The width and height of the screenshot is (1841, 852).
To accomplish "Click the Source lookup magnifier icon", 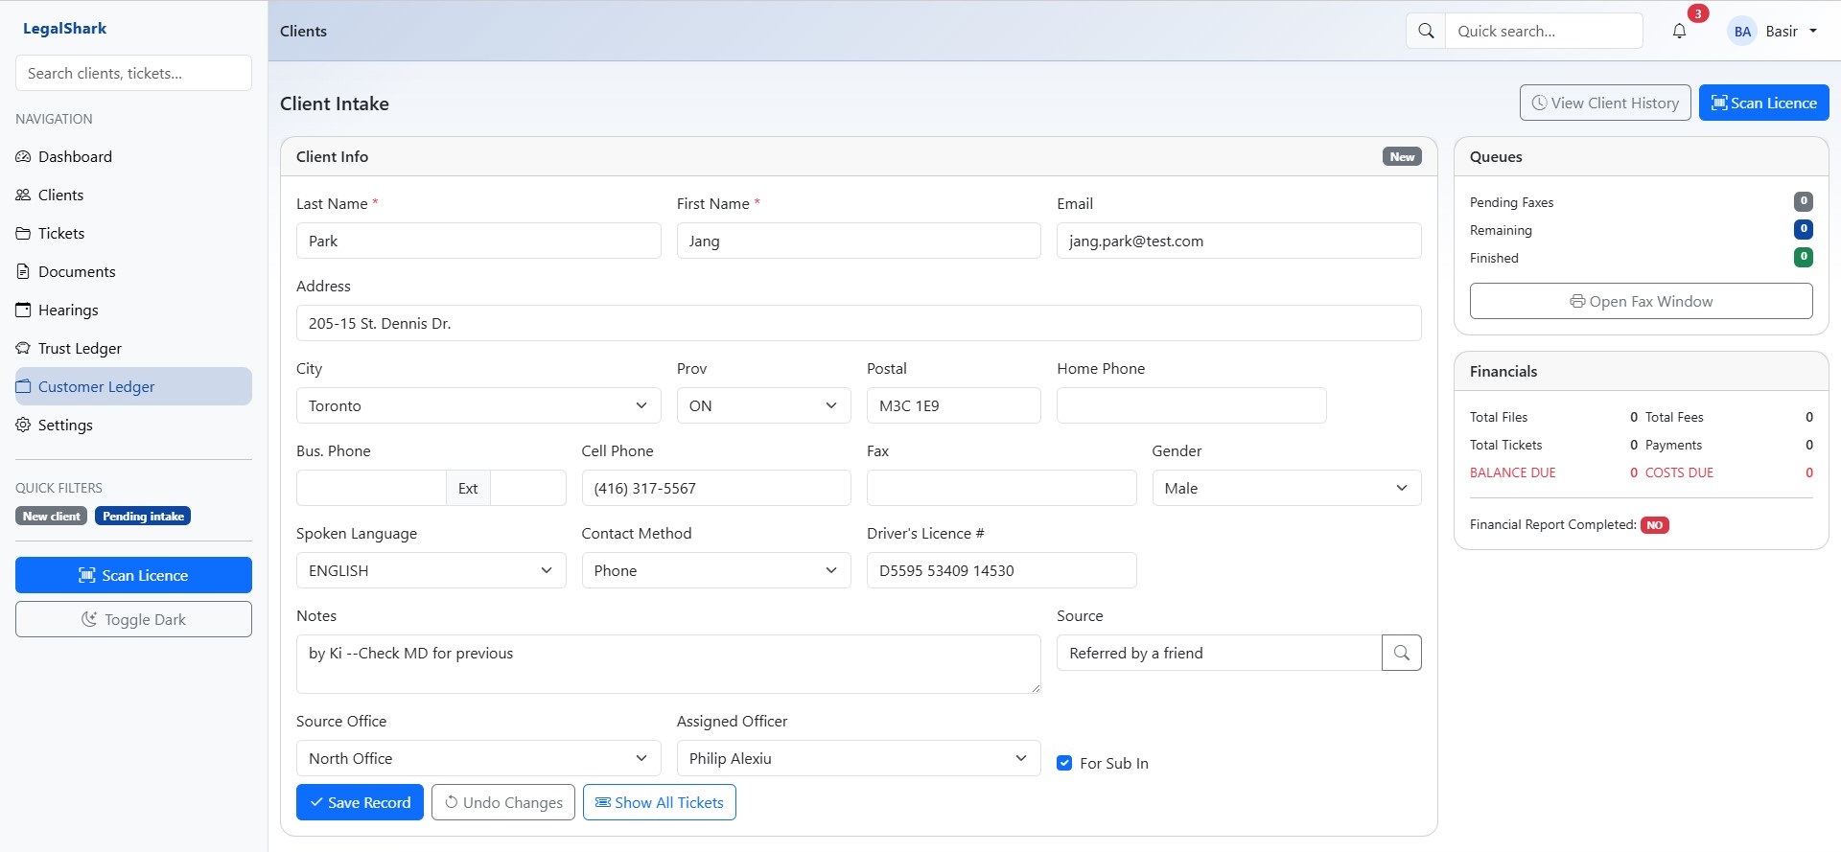I will 1401,653.
